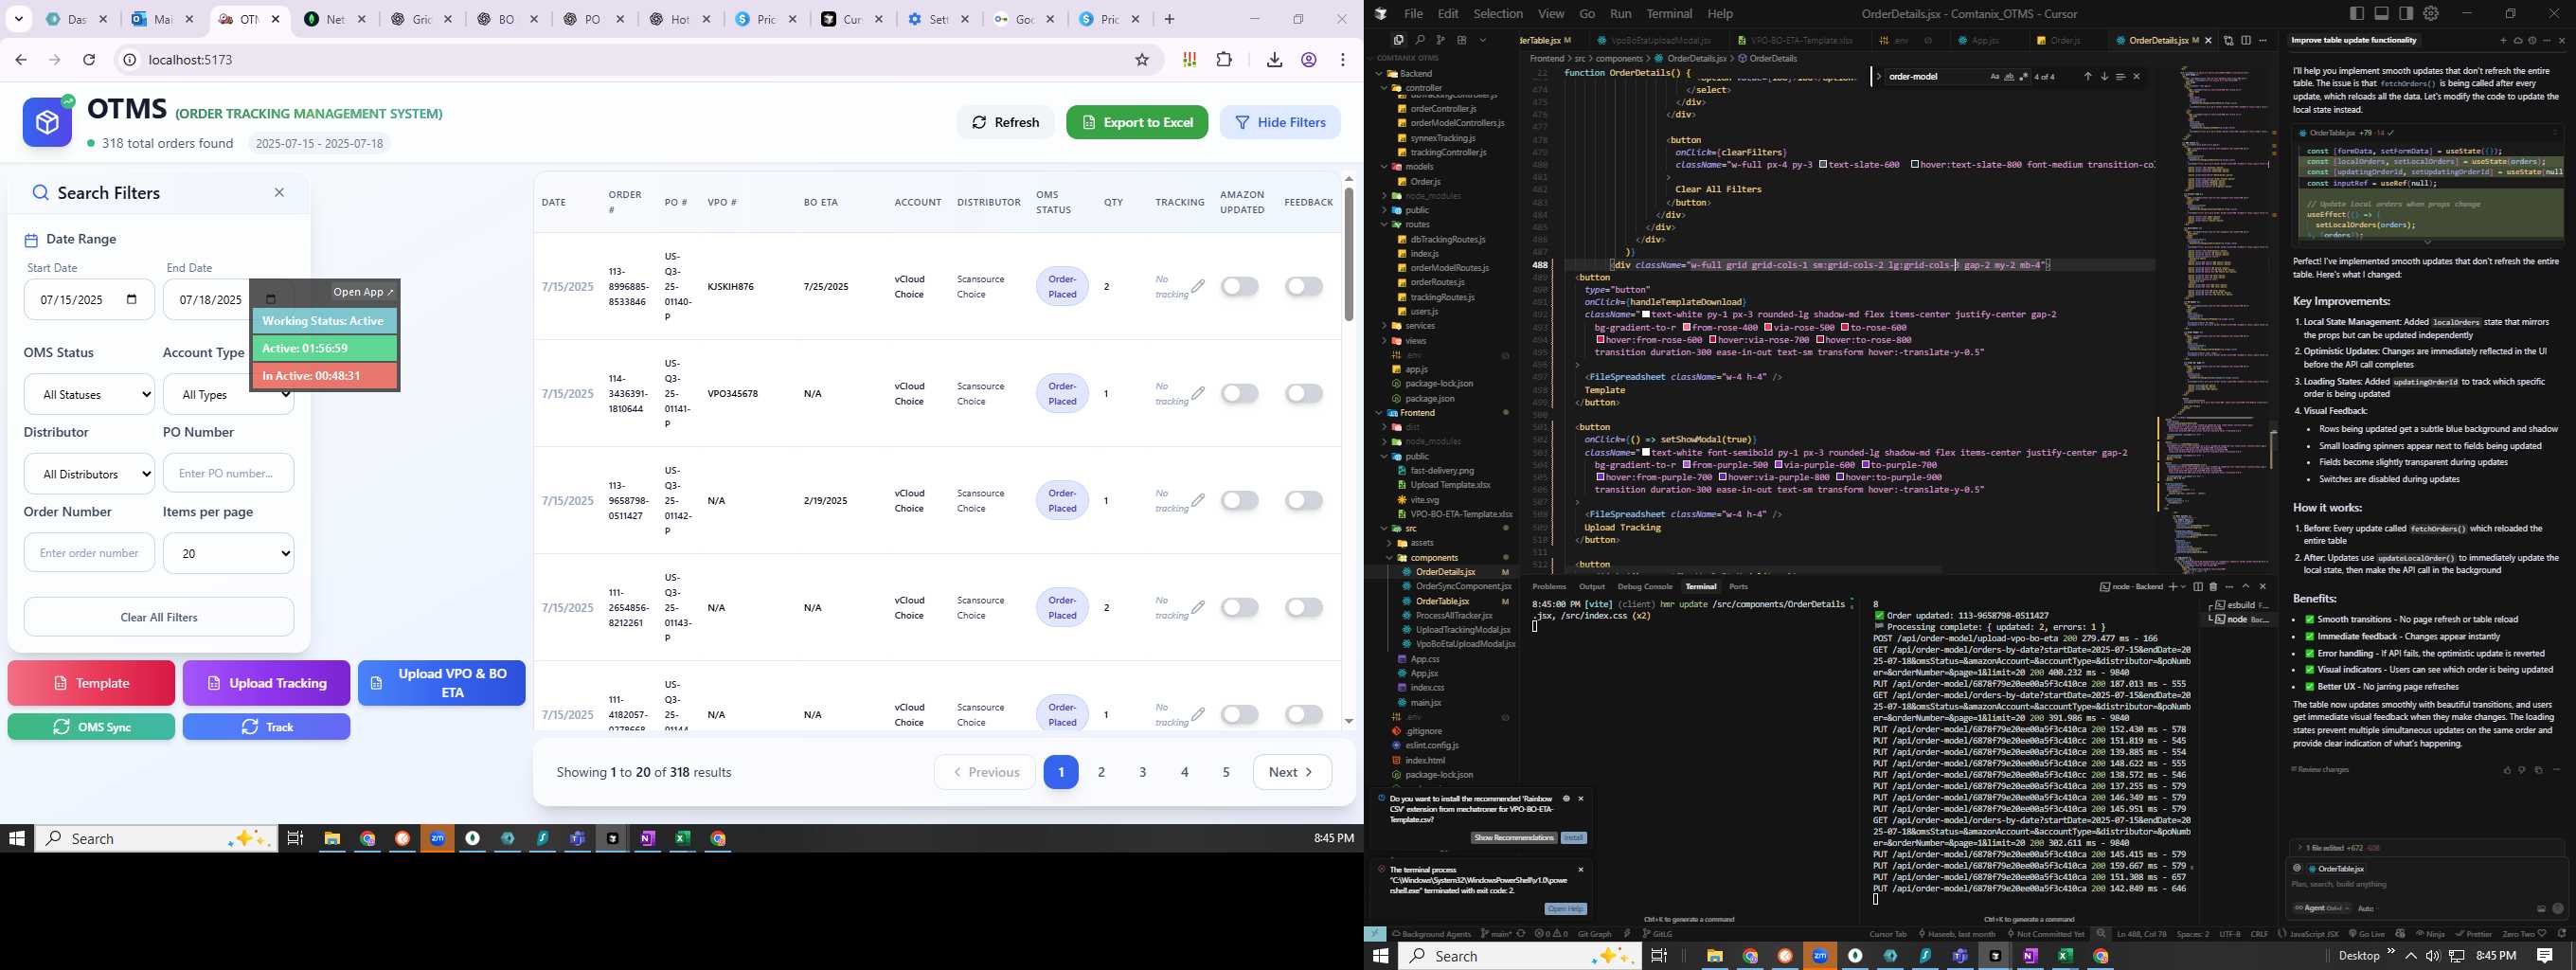The height and width of the screenshot is (970, 2576).
Task: Click Hide Filters button
Action: pos(1280,122)
